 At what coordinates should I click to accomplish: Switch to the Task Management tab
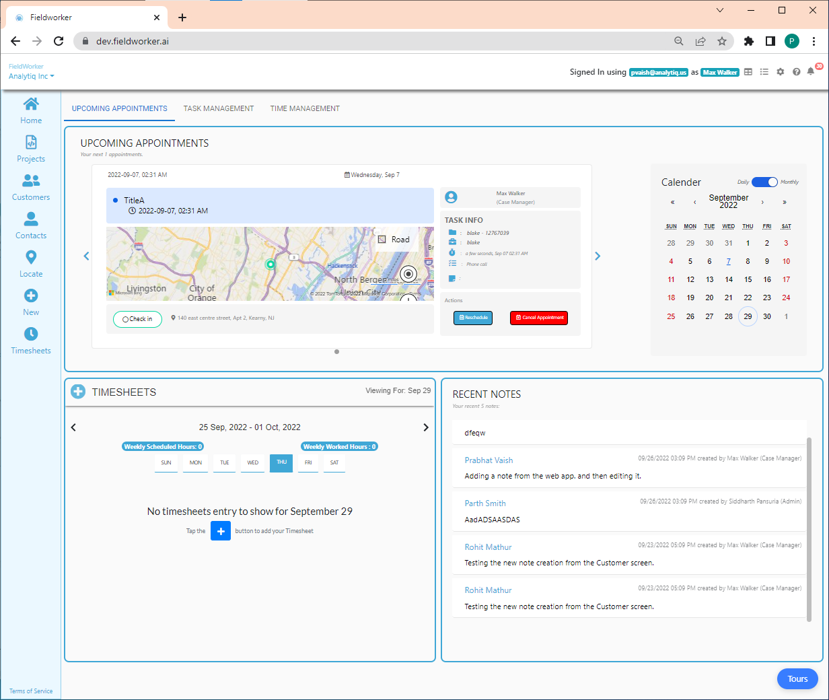pos(219,108)
